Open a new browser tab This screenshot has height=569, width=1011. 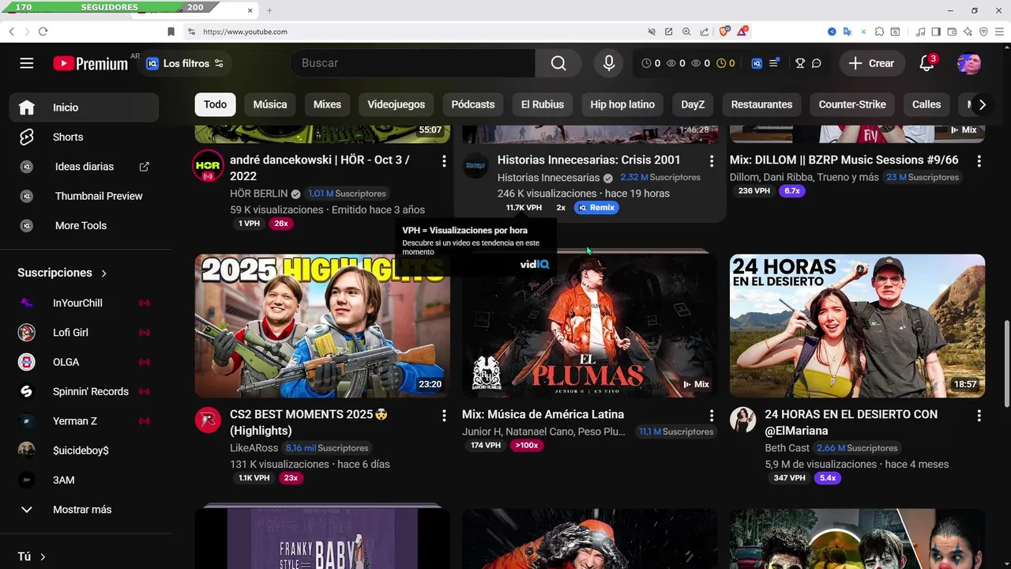coord(269,10)
